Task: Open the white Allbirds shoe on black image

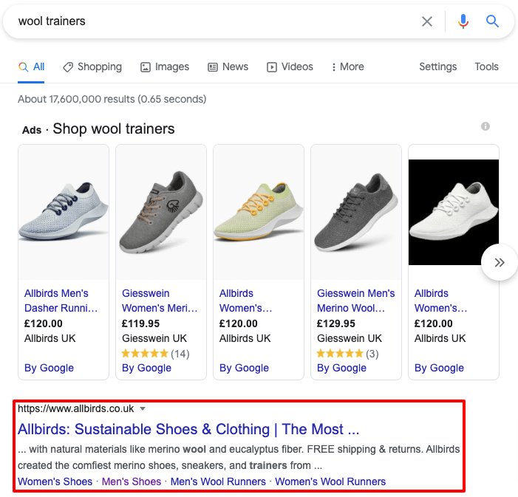Action: coord(454,212)
